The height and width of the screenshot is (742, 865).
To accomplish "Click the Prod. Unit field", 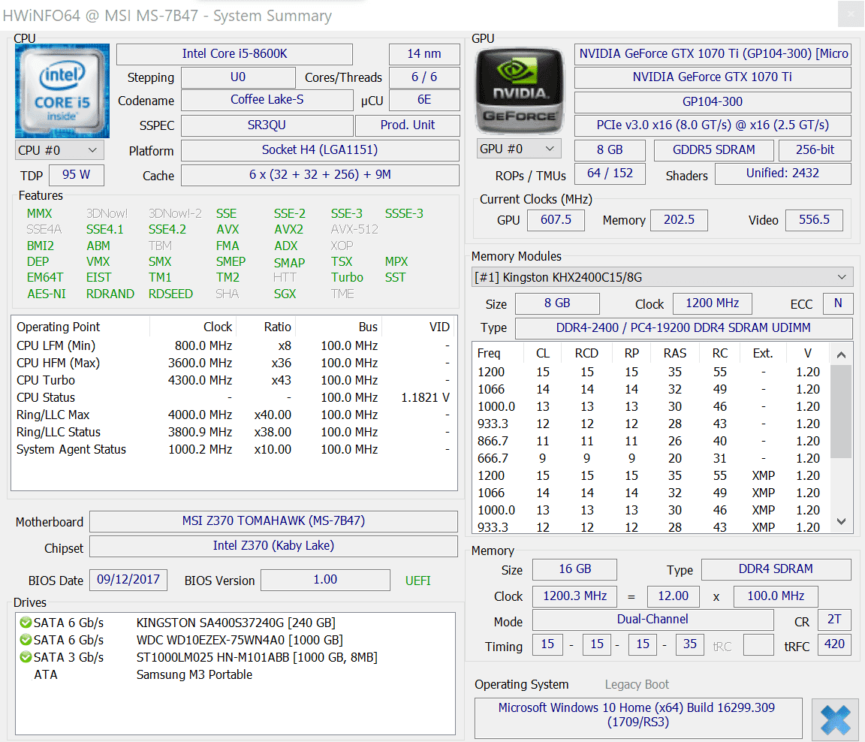I will [x=408, y=125].
